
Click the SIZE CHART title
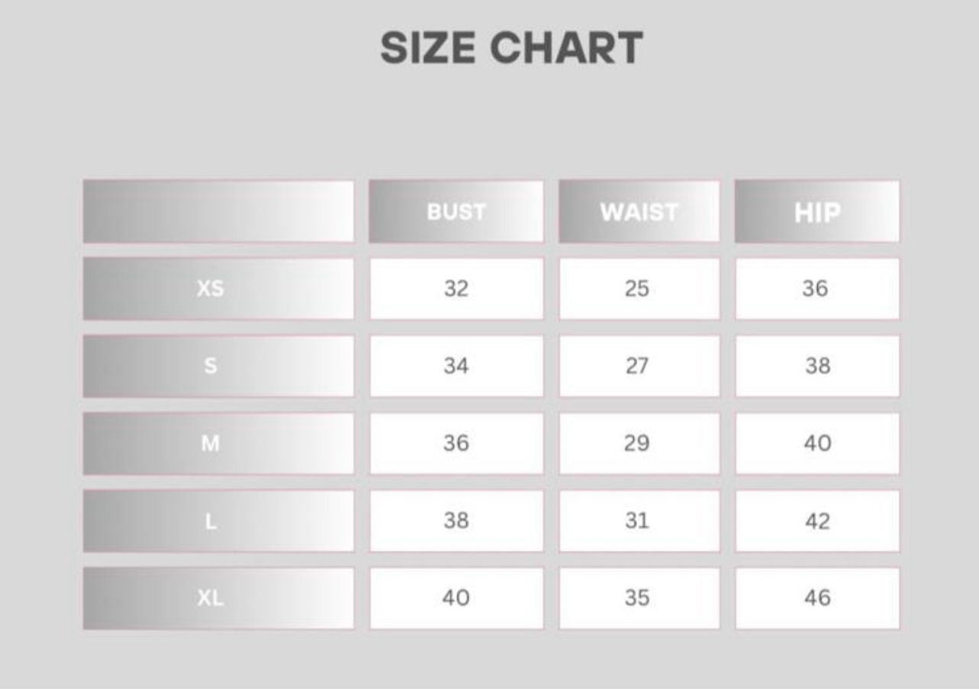511,47
